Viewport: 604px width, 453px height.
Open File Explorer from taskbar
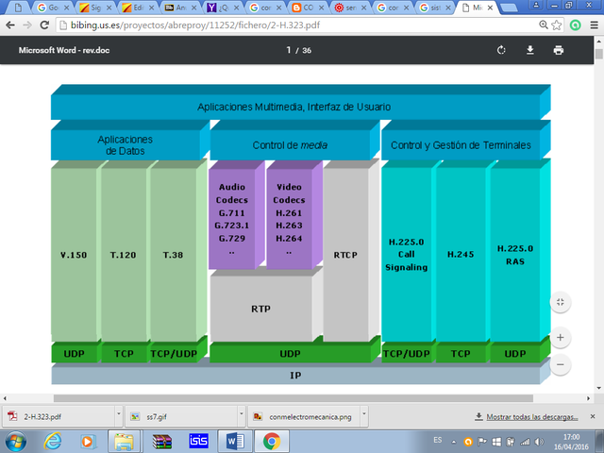pos(124,442)
